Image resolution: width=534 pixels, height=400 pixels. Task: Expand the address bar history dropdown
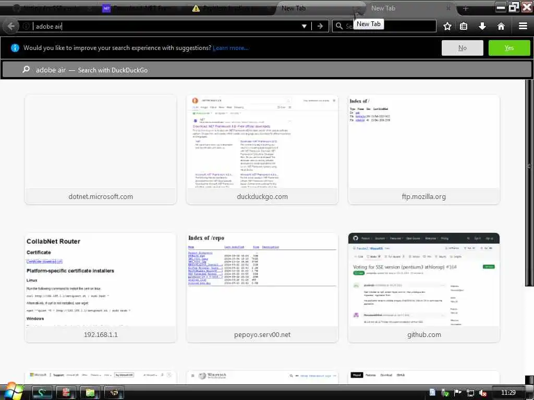pos(304,26)
